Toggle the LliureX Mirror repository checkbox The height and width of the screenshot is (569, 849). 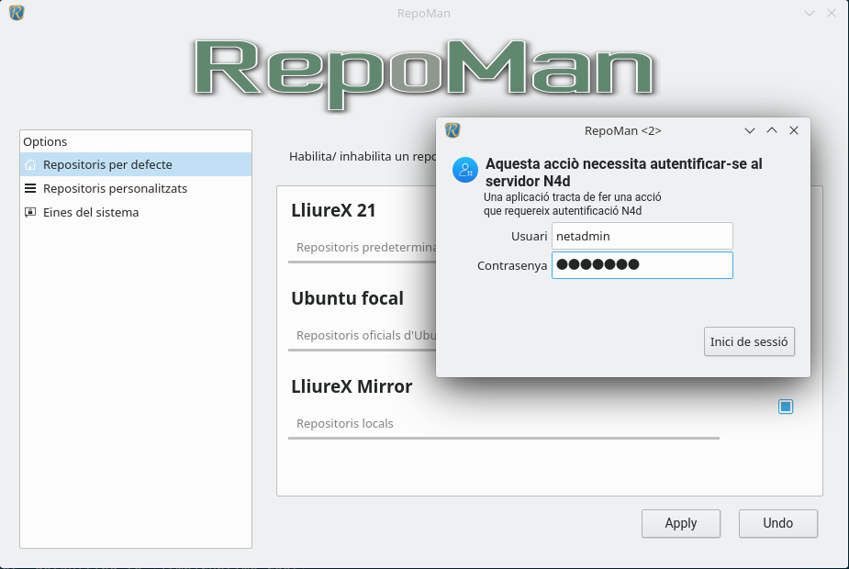click(x=786, y=407)
